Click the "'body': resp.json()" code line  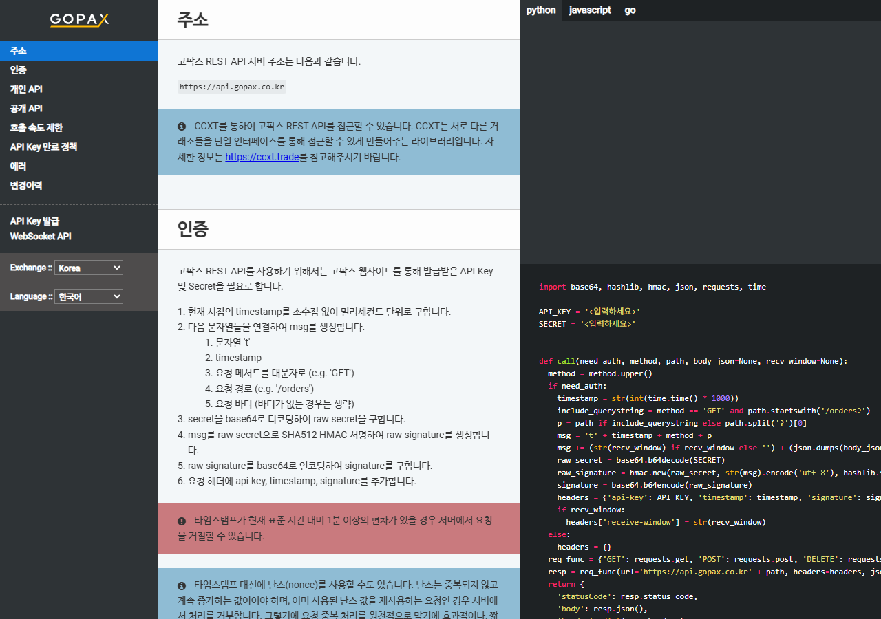(x=603, y=609)
